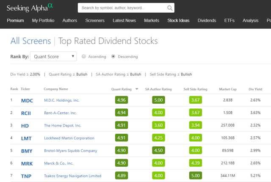Open the Markets menu

152,20
